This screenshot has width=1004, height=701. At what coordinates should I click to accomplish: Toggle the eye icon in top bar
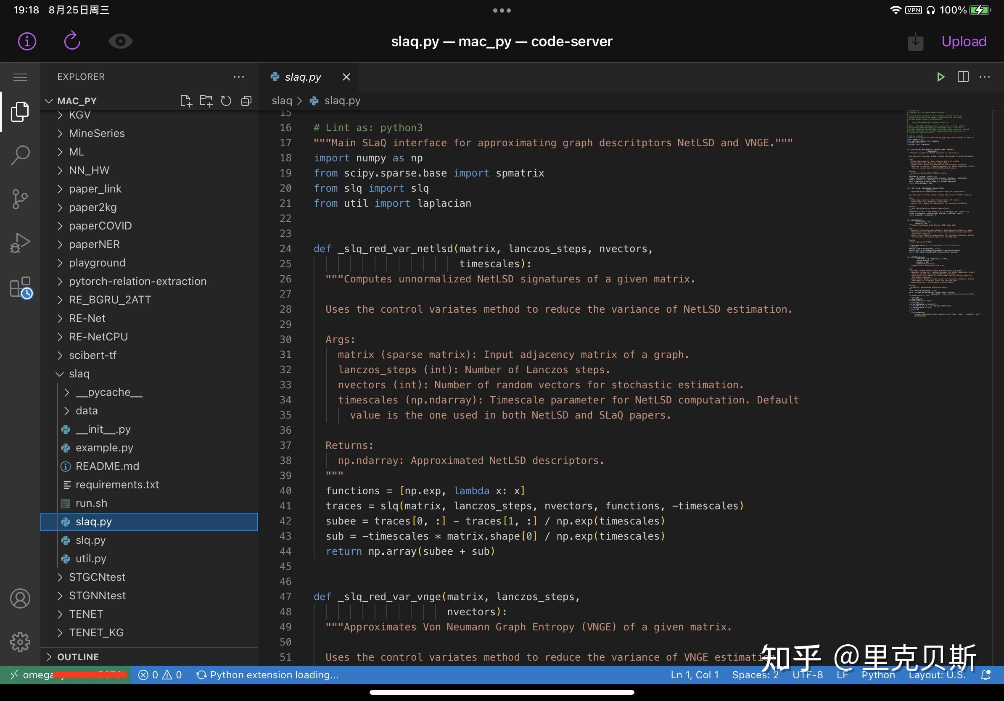(120, 42)
